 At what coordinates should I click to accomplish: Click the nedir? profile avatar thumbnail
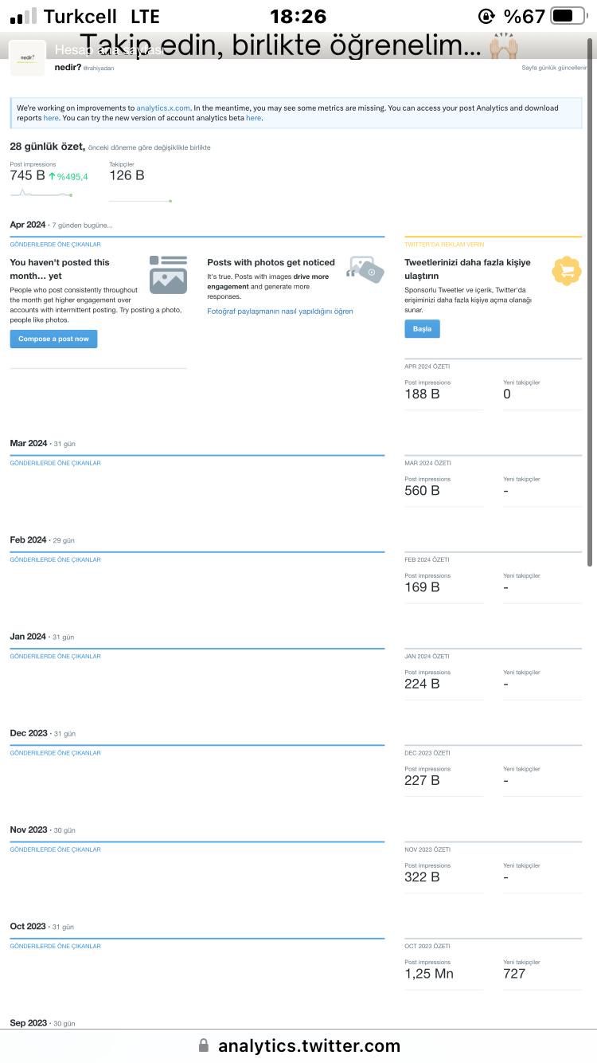point(28,59)
